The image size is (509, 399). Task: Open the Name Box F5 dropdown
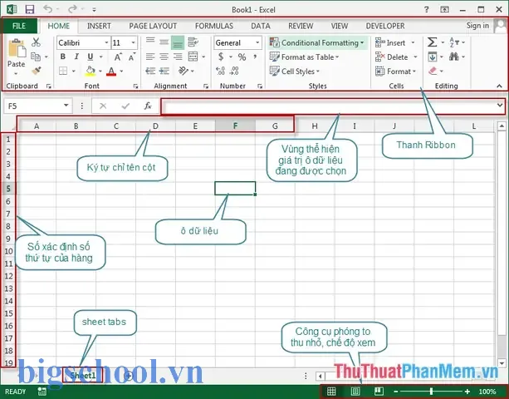click(x=66, y=106)
